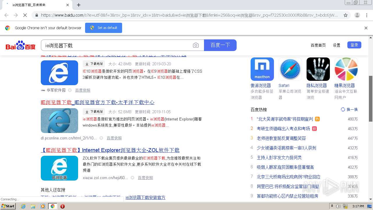Click the 隐私浏览器 hand icon
Viewport: 373px width, 210px height.
pos(318,69)
